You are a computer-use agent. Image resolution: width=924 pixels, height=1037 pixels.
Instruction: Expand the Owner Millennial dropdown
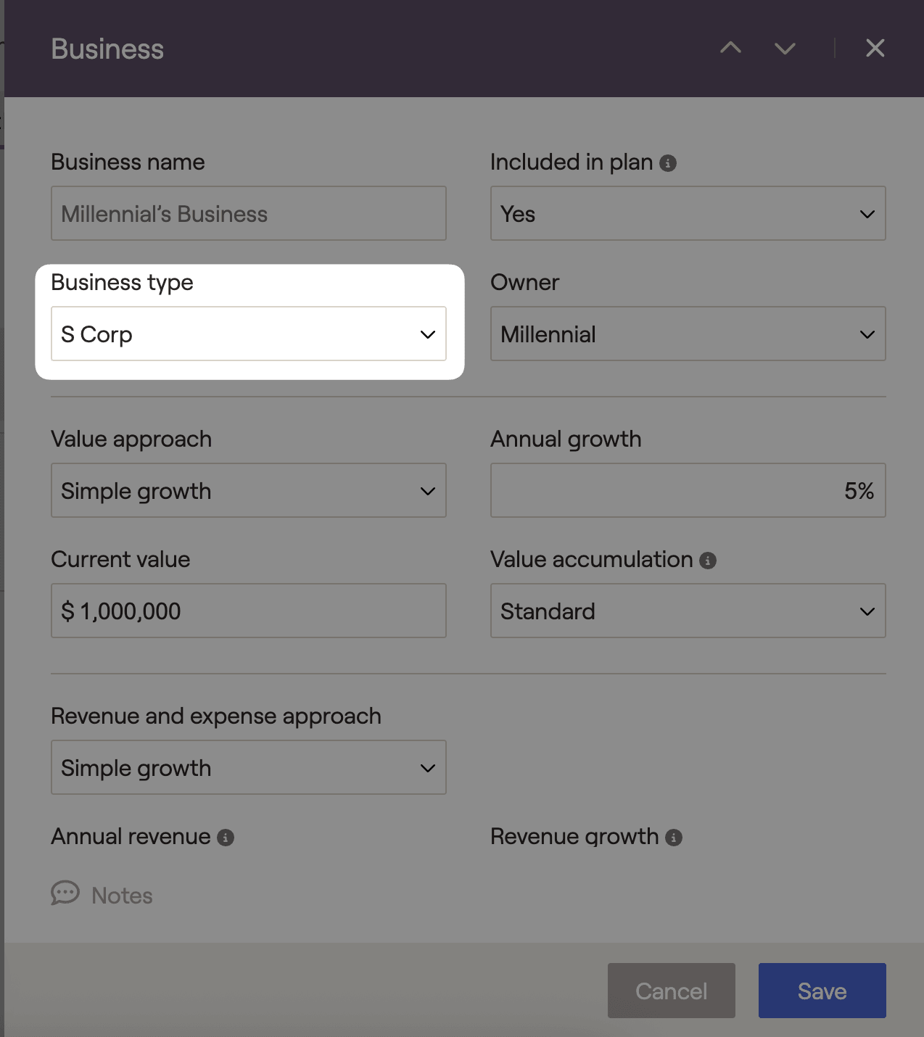(688, 334)
